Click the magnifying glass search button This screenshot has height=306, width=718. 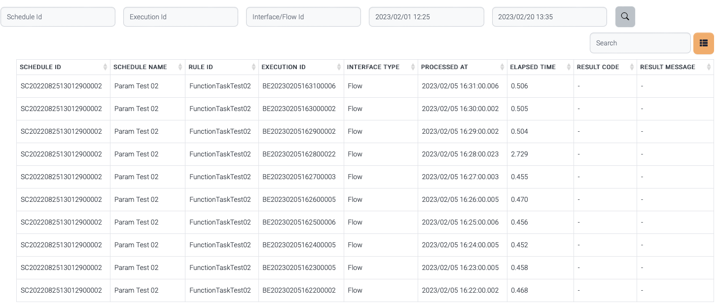tap(625, 17)
